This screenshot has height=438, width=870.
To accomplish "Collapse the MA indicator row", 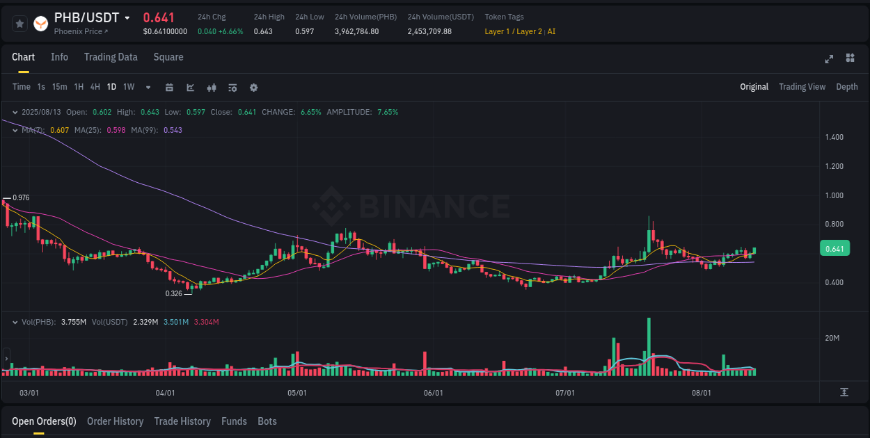I will pos(15,130).
